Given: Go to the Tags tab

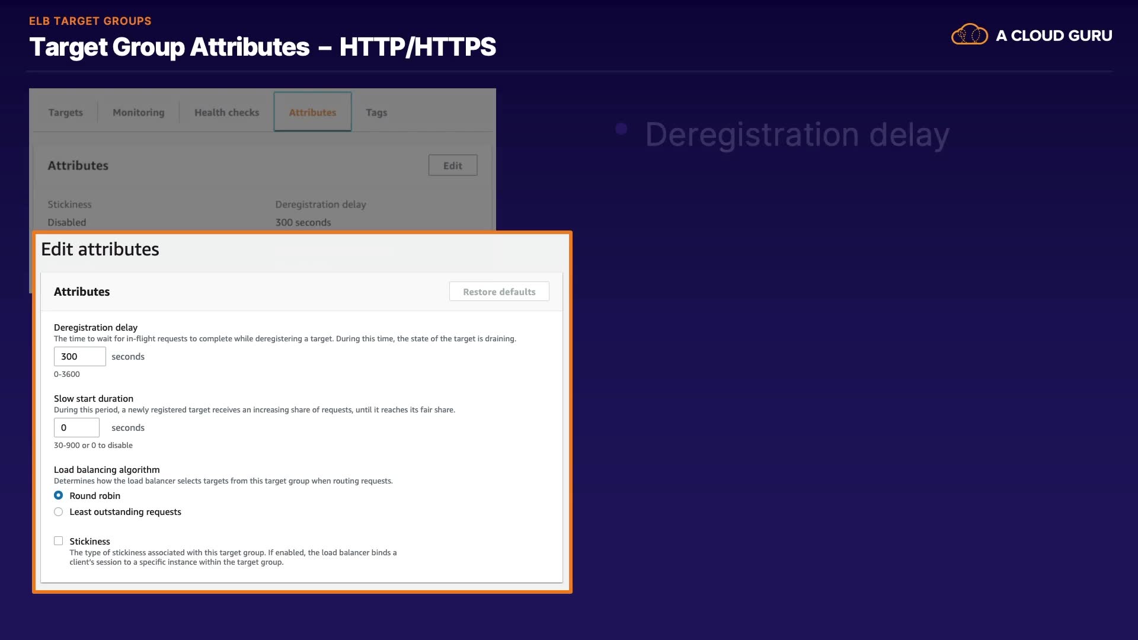Looking at the screenshot, I should coord(376,113).
